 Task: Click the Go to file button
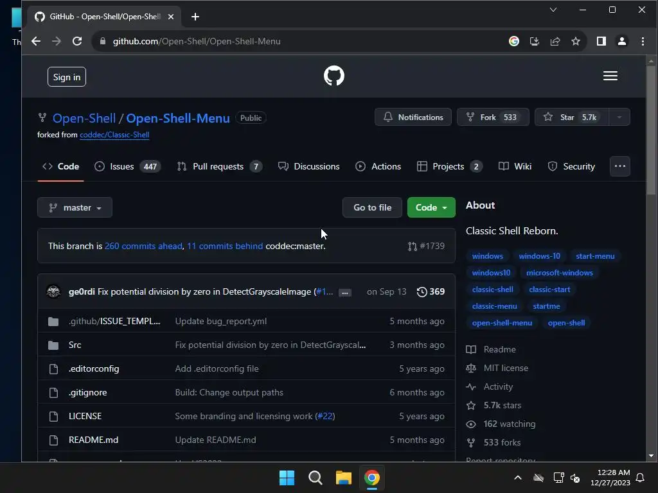[x=372, y=207]
